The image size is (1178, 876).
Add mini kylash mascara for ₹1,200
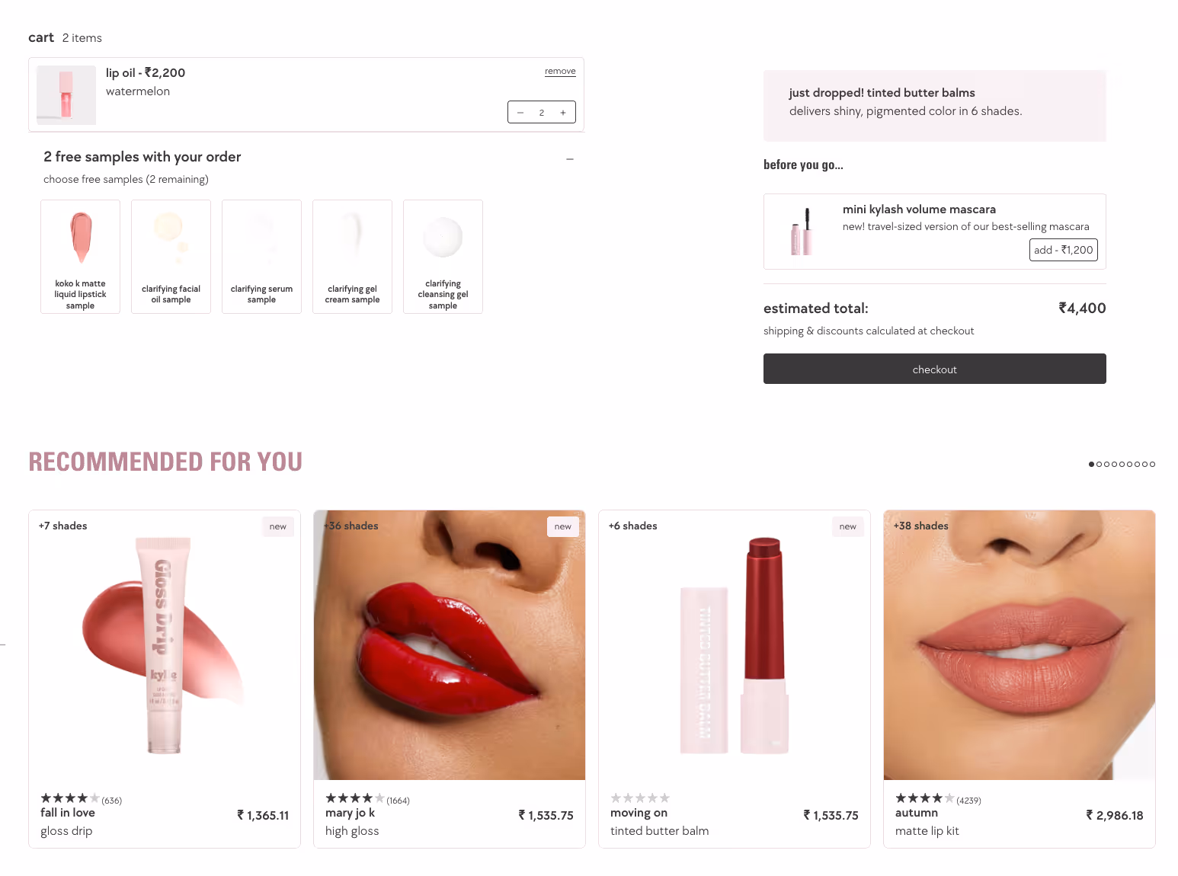click(x=1063, y=250)
